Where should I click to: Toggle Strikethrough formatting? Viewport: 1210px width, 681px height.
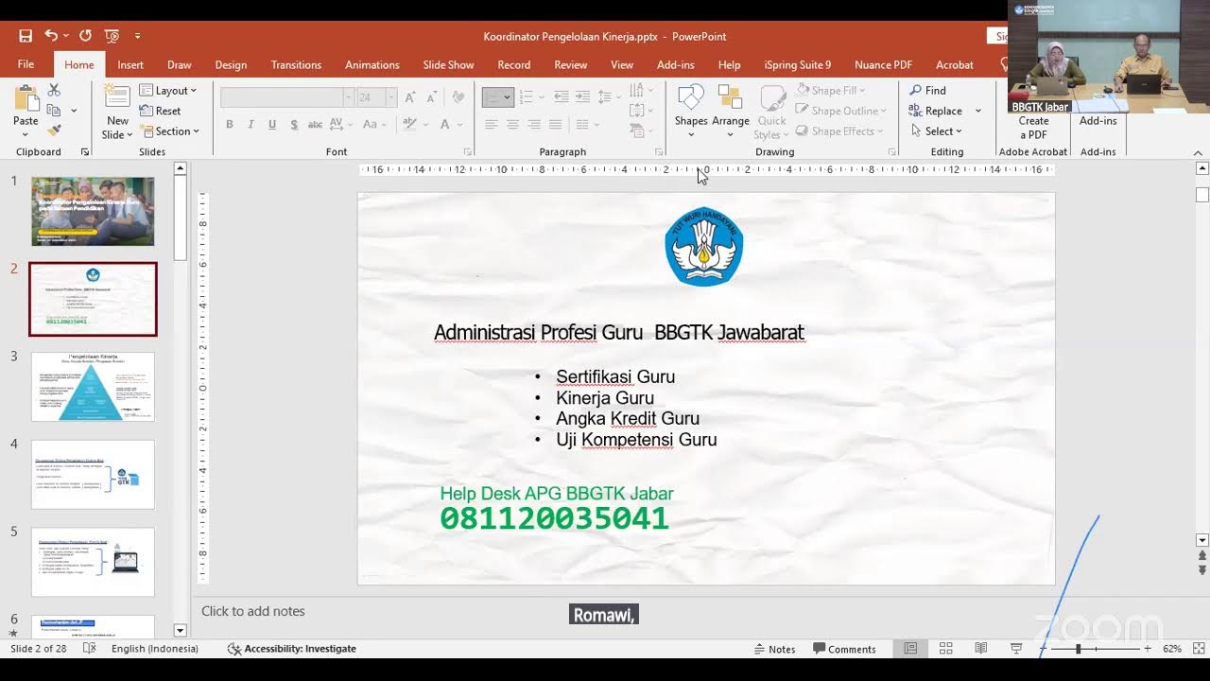315,125
